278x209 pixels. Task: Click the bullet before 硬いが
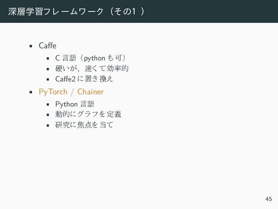pos(48,69)
